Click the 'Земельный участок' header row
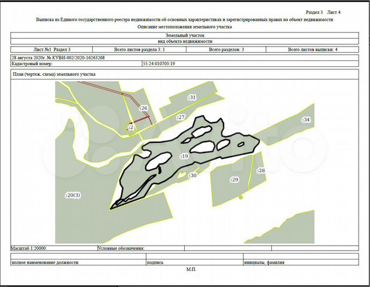 (184, 36)
